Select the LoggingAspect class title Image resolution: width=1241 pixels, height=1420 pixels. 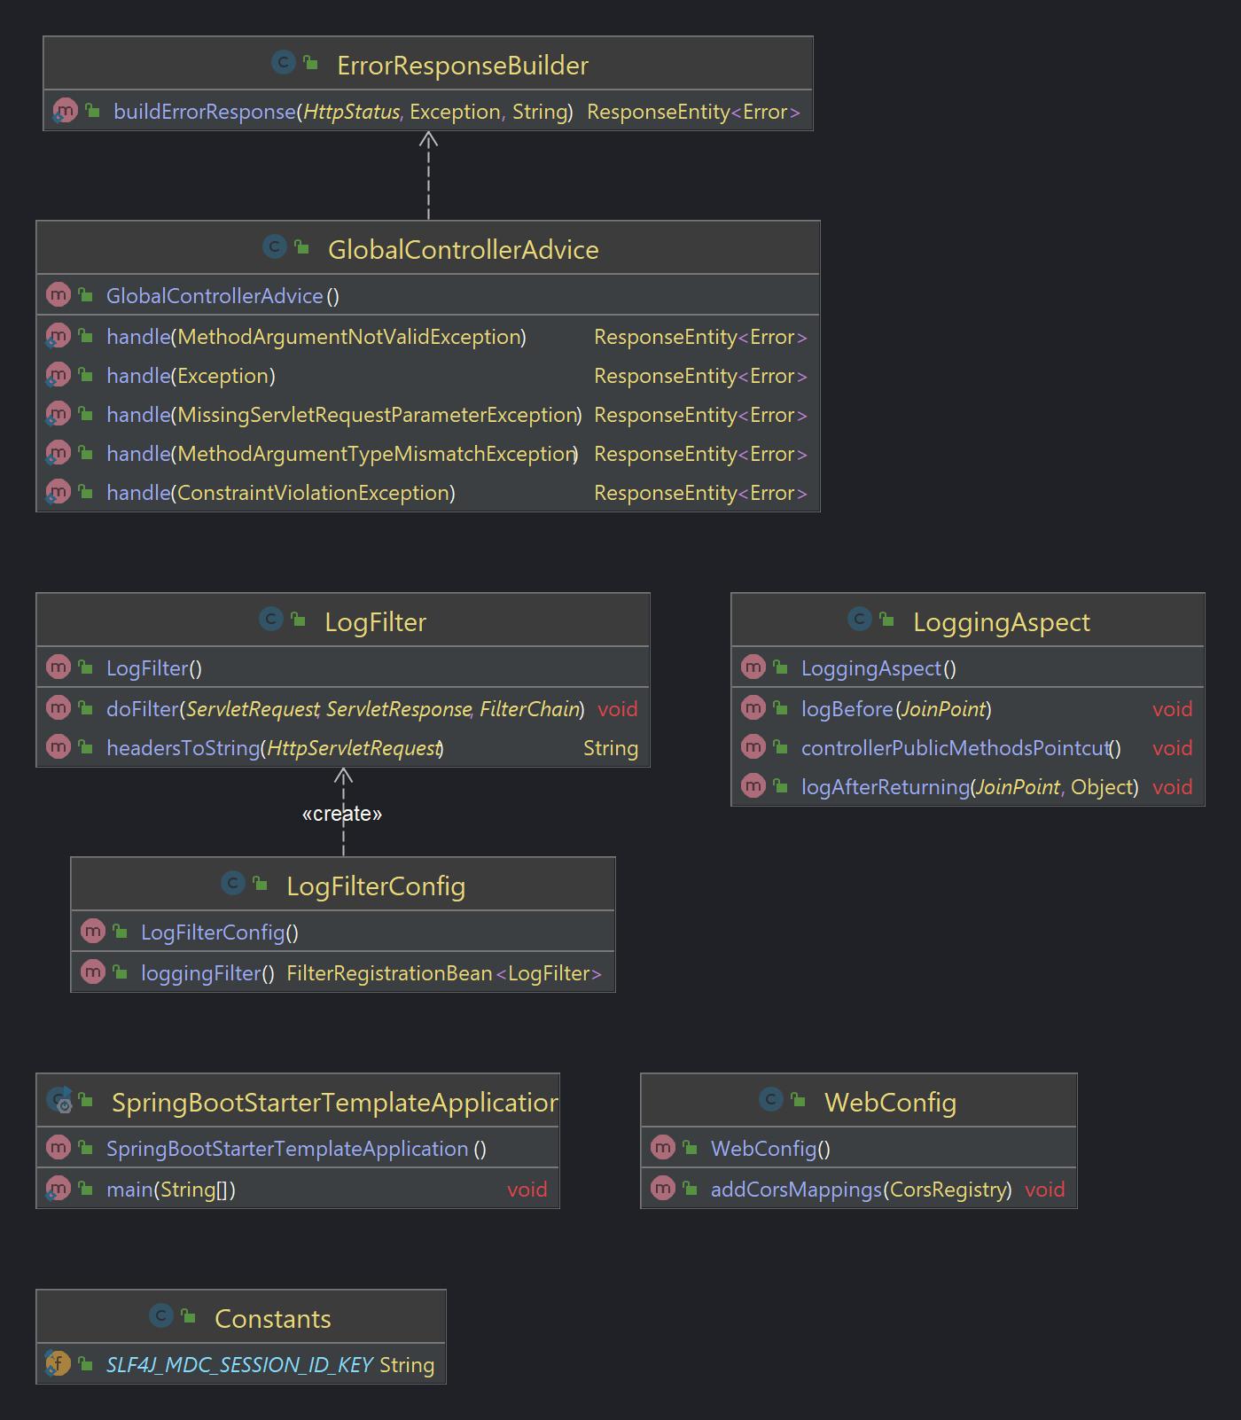pyautogui.click(x=1002, y=621)
